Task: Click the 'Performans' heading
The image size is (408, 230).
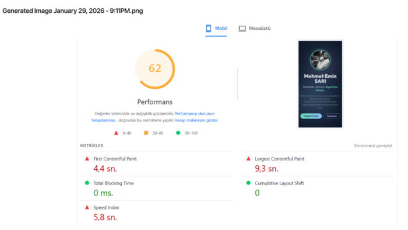Action: tap(155, 102)
